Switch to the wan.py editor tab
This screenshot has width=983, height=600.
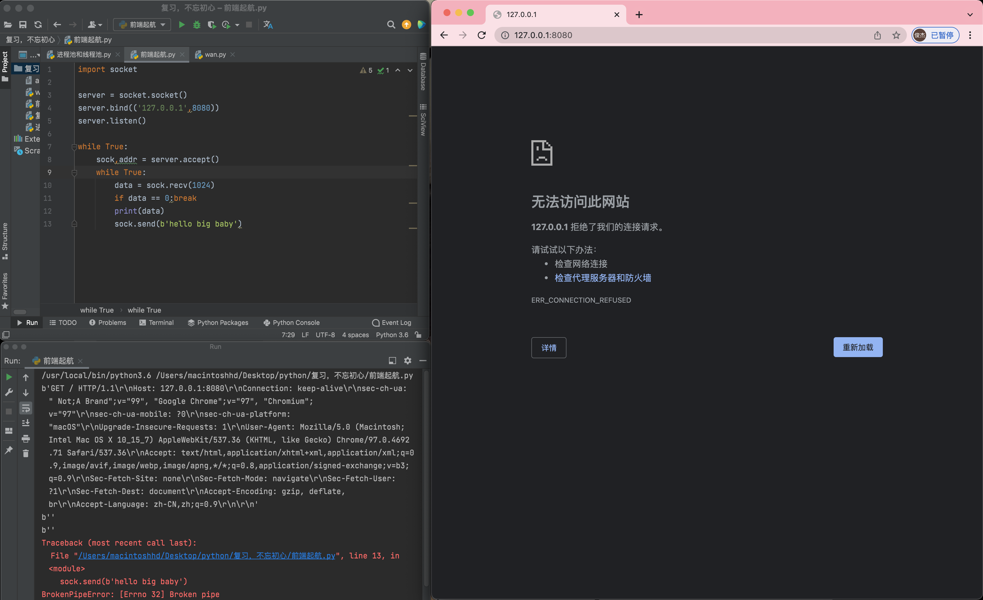[x=215, y=54]
